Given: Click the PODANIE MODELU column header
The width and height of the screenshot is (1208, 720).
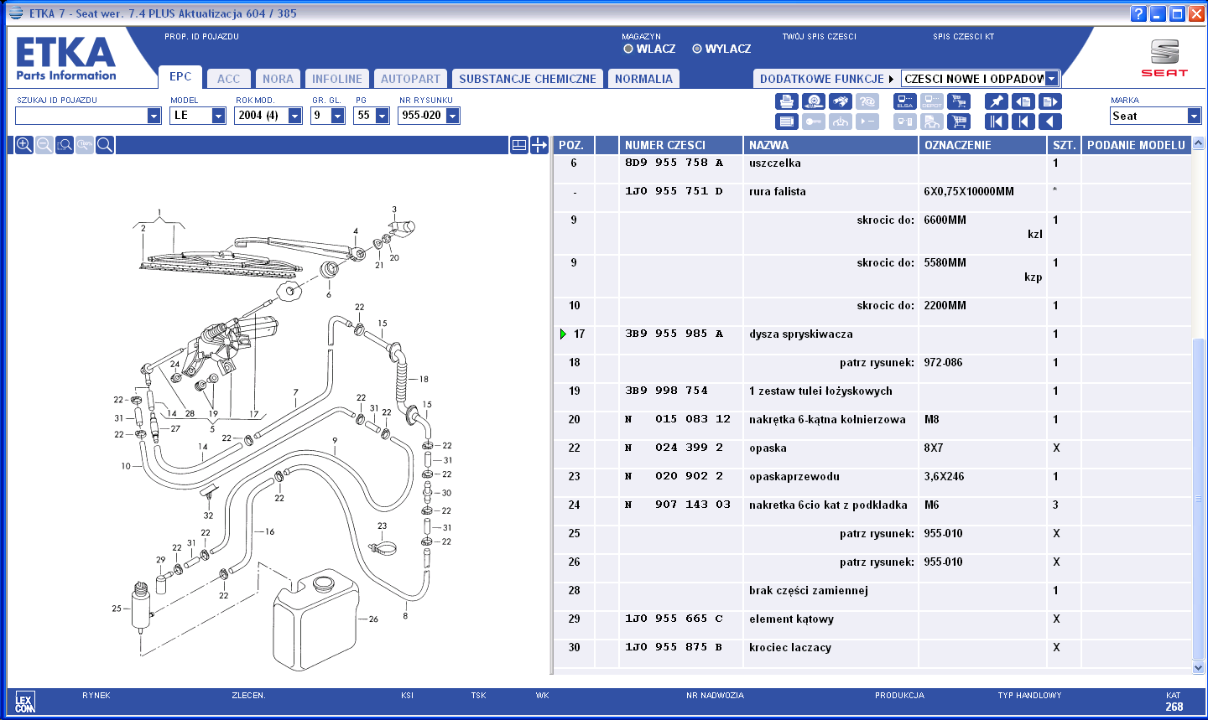Looking at the screenshot, I should pyautogui.click(x=1136, y=145).
